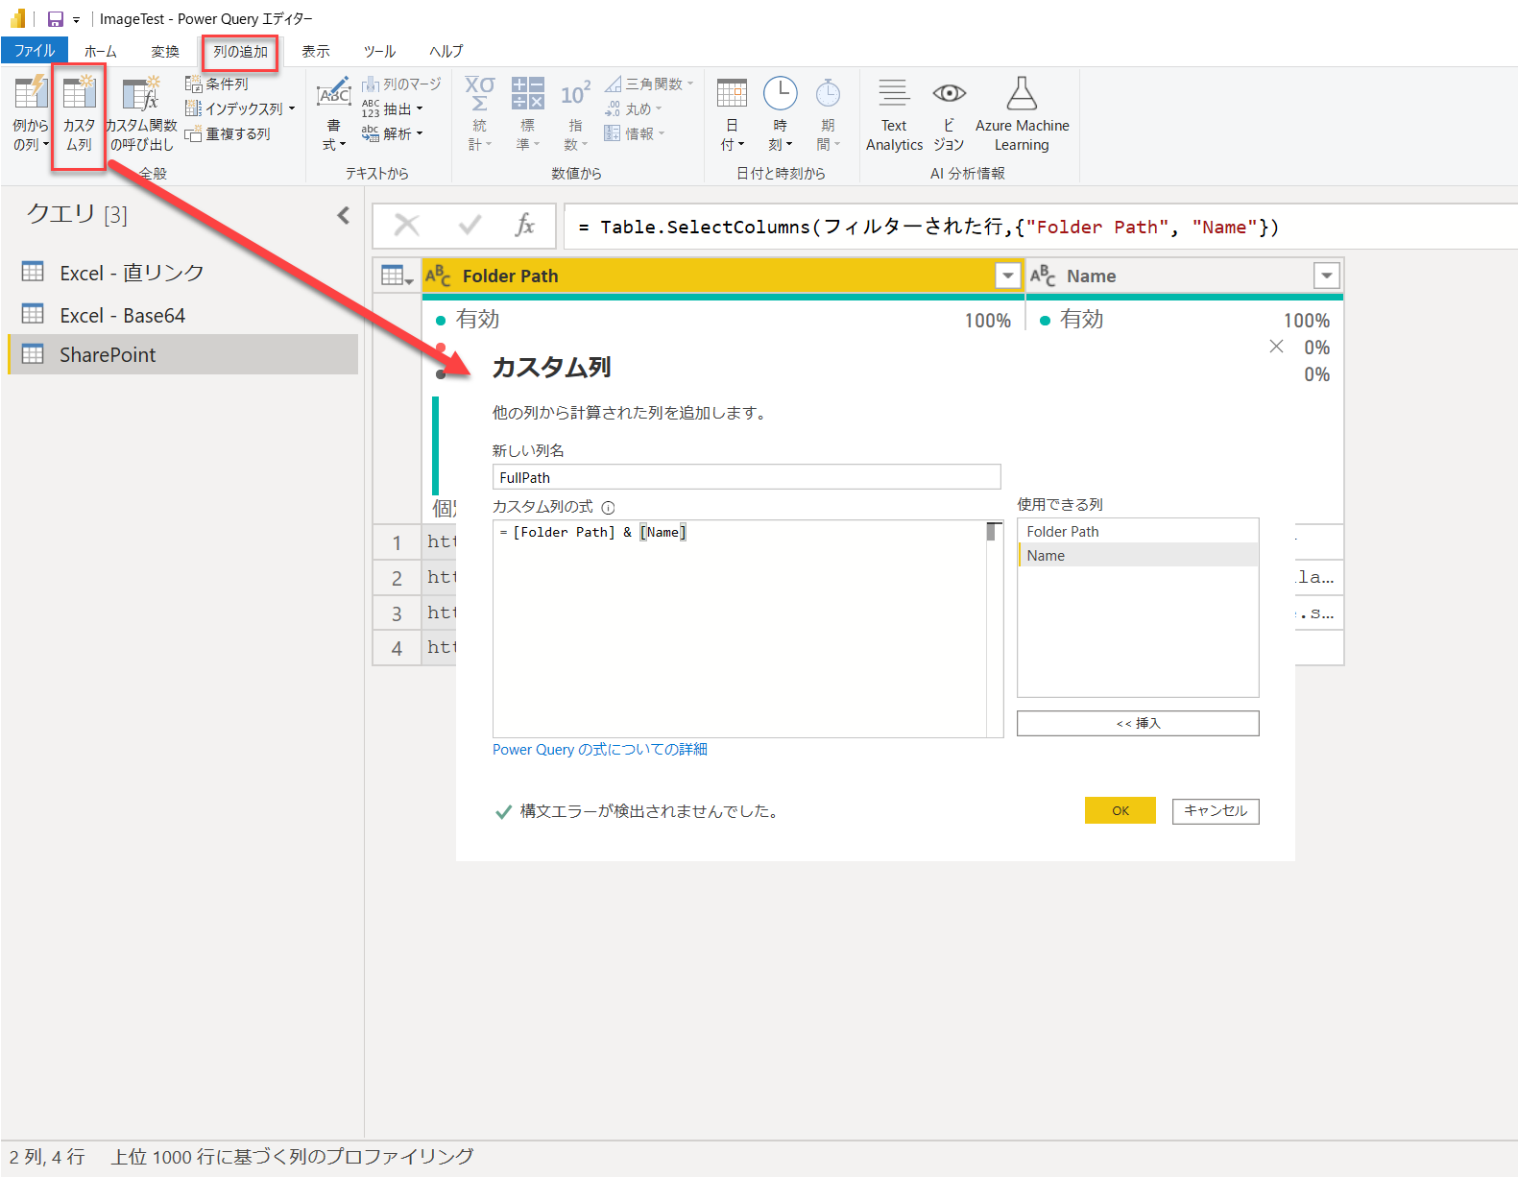Image resolution: width=1518 pixels, height=1177 pixels.
Task: Switch to the Tools (ツール) tab
Action: point(379,52)
